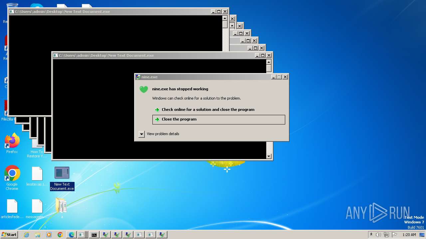Viewport: 426px width, 239px height.
Task: Click the Show desktop button
Action: click(x=422, y=235)
